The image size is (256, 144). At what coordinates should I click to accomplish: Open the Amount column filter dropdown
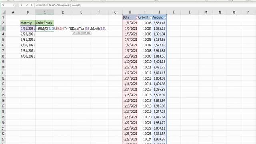tap(165, 18)
